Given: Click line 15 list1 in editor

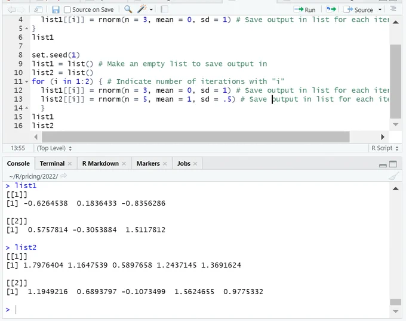Looking at the screenshot, I should pos(43,117).
